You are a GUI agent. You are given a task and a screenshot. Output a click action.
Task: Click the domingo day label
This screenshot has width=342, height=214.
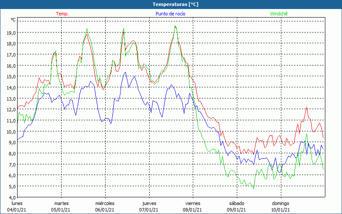tap(280, 203)
